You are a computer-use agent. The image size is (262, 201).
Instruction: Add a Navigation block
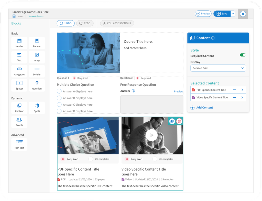click(x=19, y=71)
